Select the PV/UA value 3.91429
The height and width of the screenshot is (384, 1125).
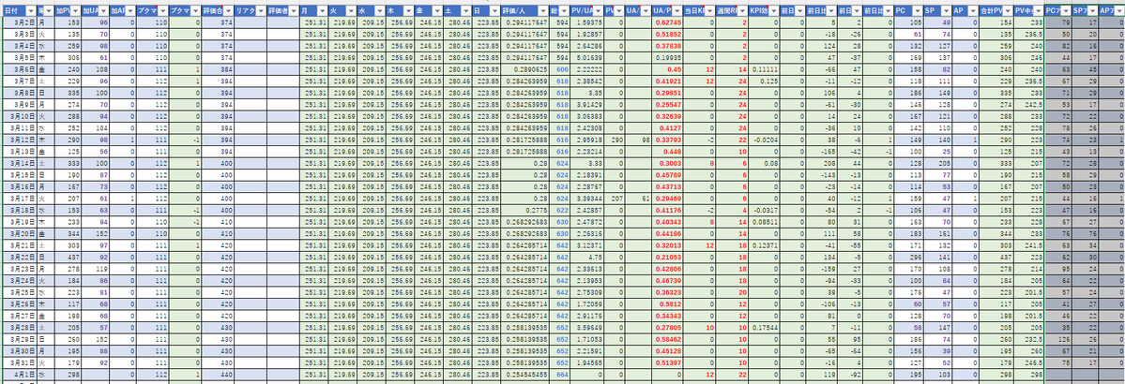point(586,105)
